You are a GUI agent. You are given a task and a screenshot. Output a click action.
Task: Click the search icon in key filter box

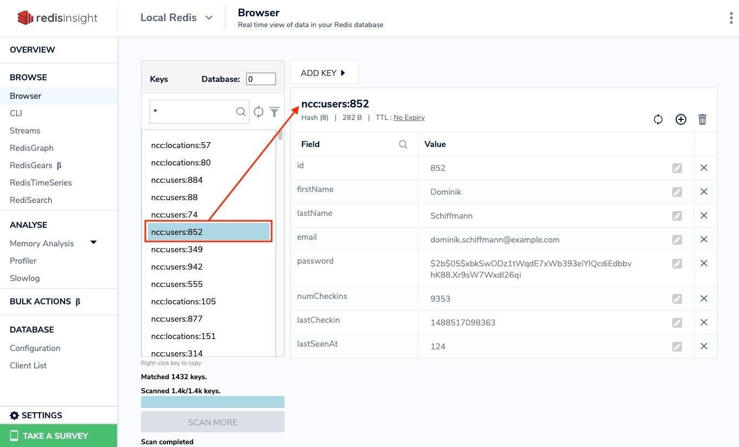(241, 112)
